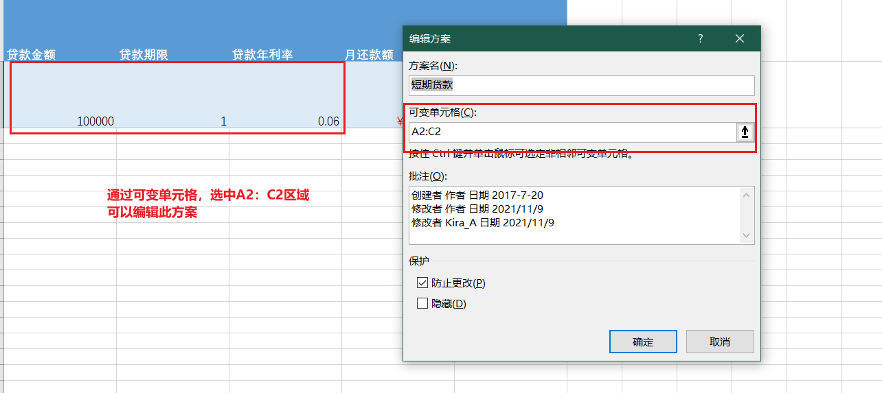Click the collapse dialog range selector icon
The image size is (882, 393).
745,132
